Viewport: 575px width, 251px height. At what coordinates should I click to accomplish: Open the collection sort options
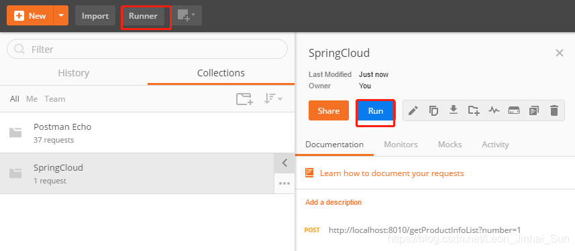273,98
